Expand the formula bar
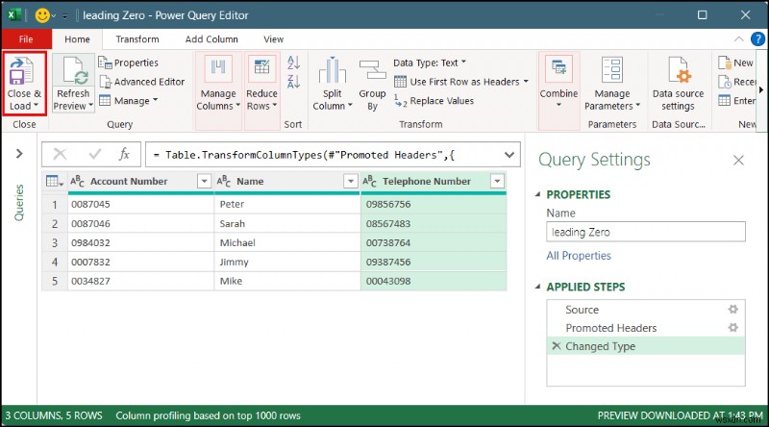The image size is (769, 427). (509, 155)
